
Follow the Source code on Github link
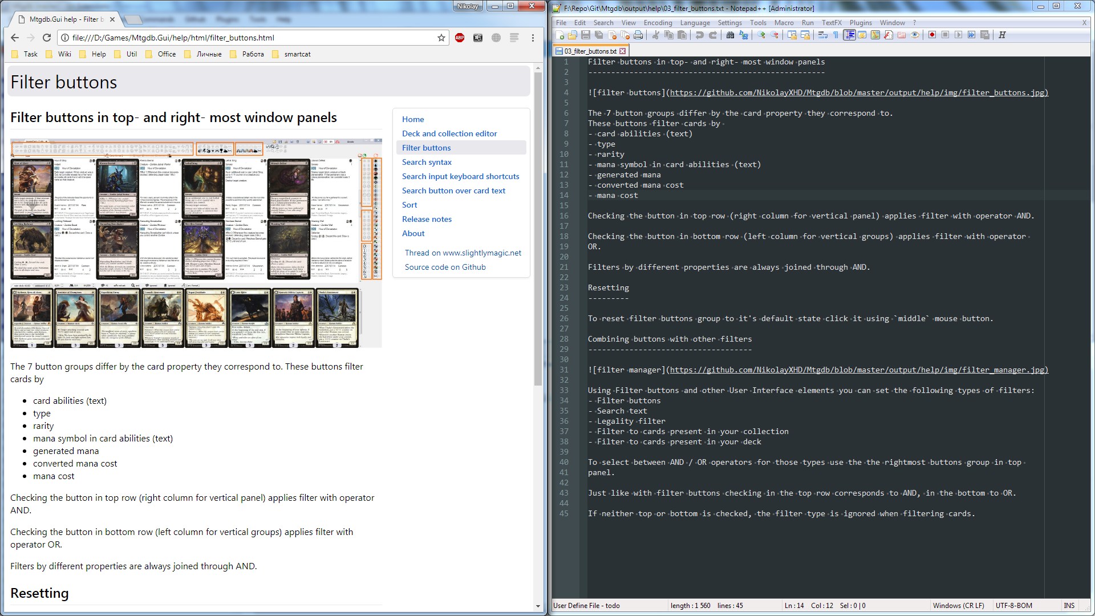click(x=445, y=267)
